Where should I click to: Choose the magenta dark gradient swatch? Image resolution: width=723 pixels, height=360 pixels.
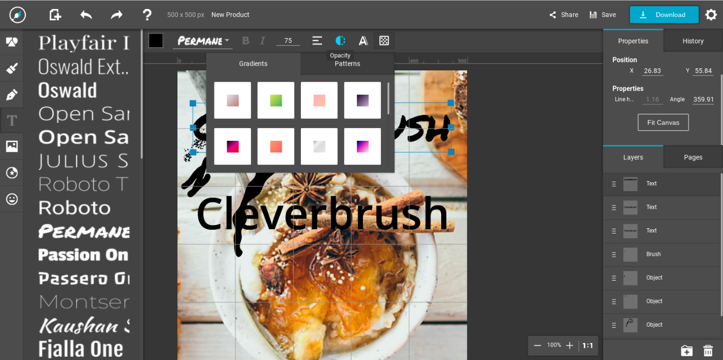coord(233,146)
